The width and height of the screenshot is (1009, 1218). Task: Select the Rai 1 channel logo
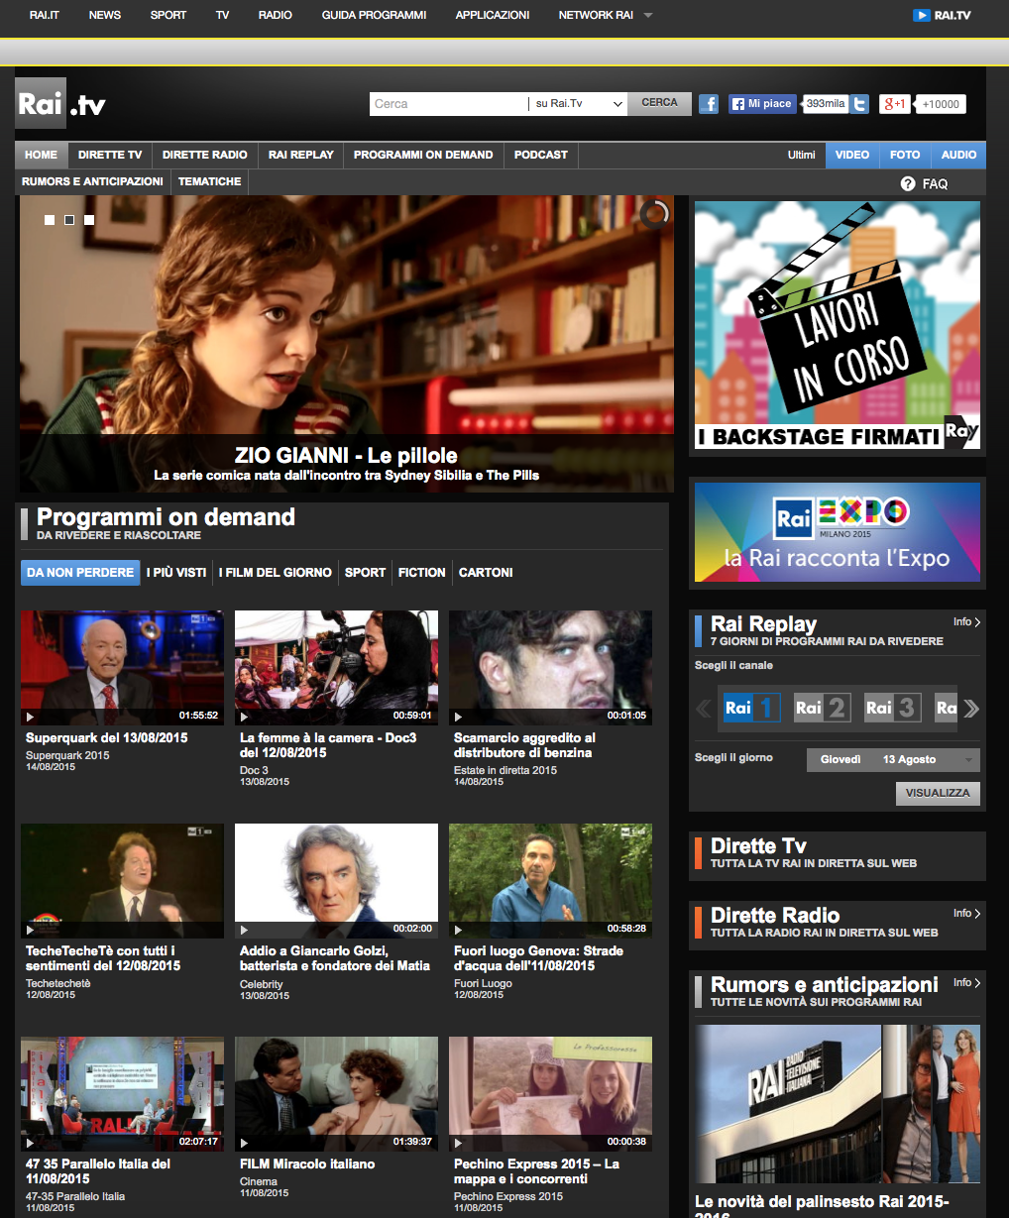[751, 708]
